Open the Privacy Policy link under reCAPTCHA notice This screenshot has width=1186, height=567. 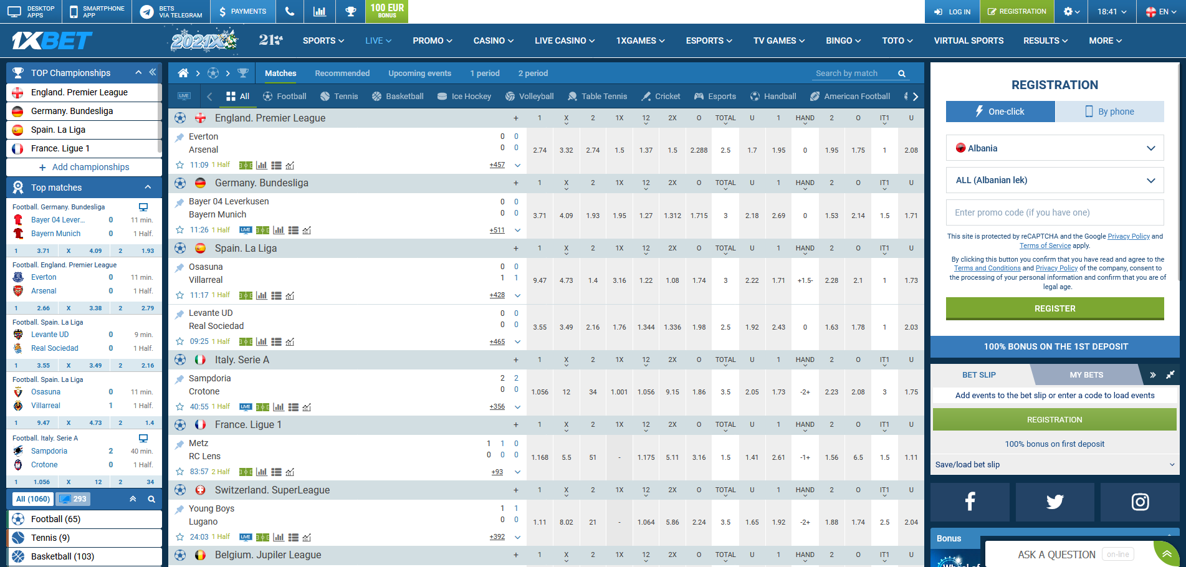pyautogui.click(x=1128, y=236)
